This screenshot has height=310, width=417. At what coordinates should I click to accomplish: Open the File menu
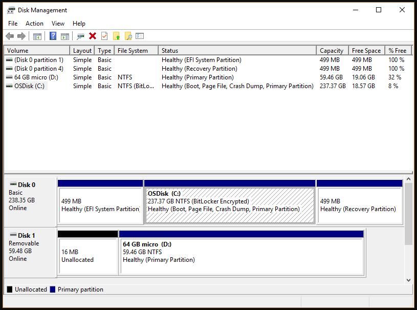coord(13,23)
